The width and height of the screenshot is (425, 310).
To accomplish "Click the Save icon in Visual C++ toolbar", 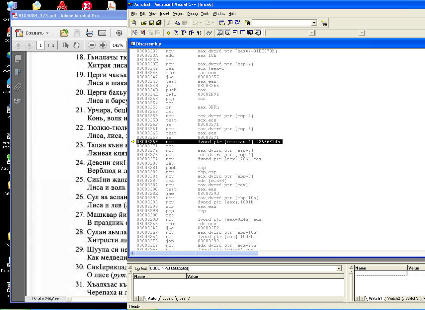I will click(151, 23).
